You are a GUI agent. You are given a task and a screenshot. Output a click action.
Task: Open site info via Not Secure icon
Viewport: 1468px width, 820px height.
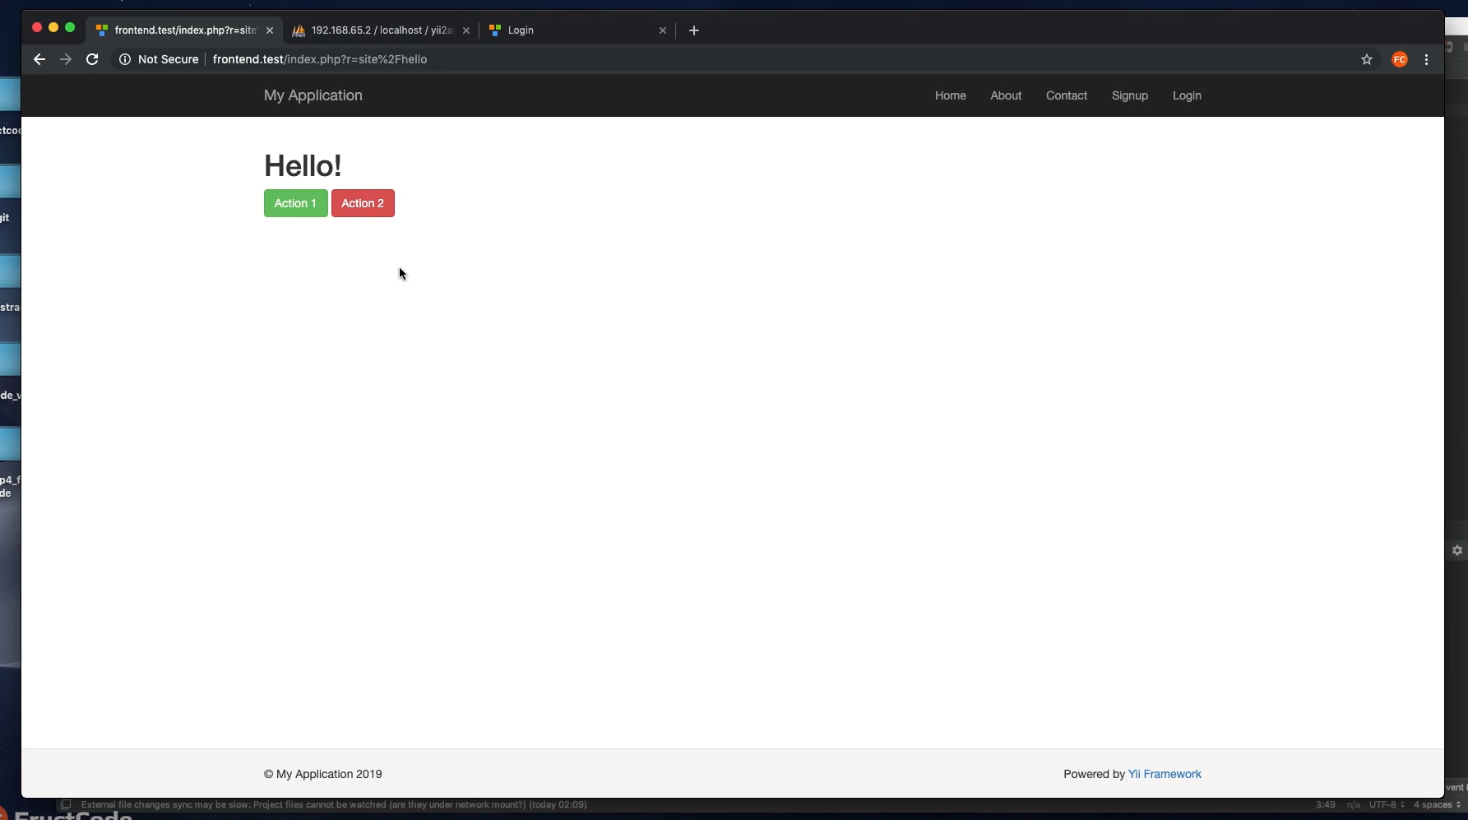click(x=125, y=59)
